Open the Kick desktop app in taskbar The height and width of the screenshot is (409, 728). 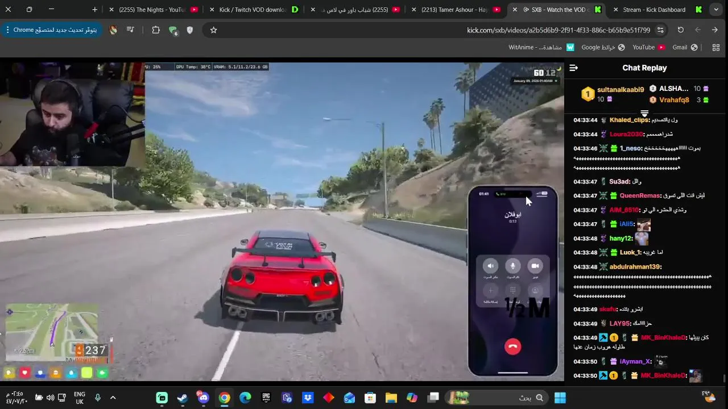pyautogui.click(x=162, y=398)
